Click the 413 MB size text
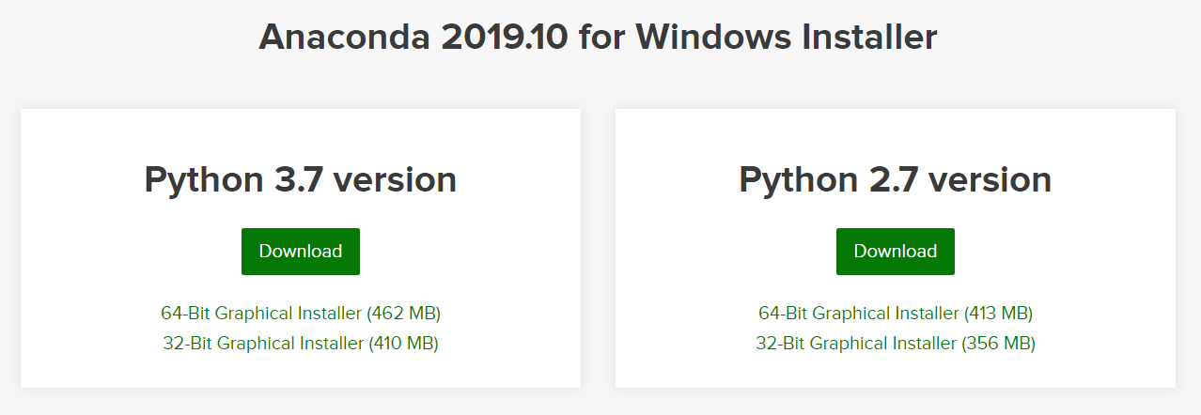The height and width of the screenshot is (415, 1201). pyautogui.click(x=996, y=313)
